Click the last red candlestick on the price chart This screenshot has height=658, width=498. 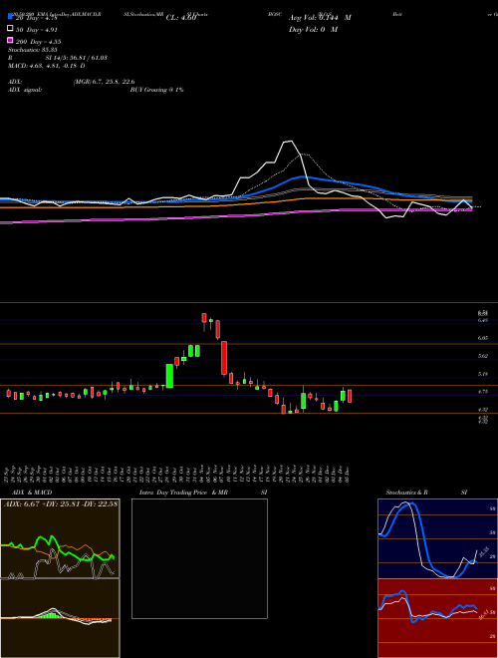[350, 396]
